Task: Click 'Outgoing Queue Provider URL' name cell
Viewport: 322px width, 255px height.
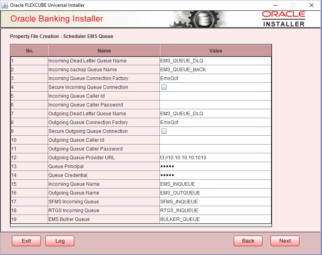Action: [x=104, y=158]
